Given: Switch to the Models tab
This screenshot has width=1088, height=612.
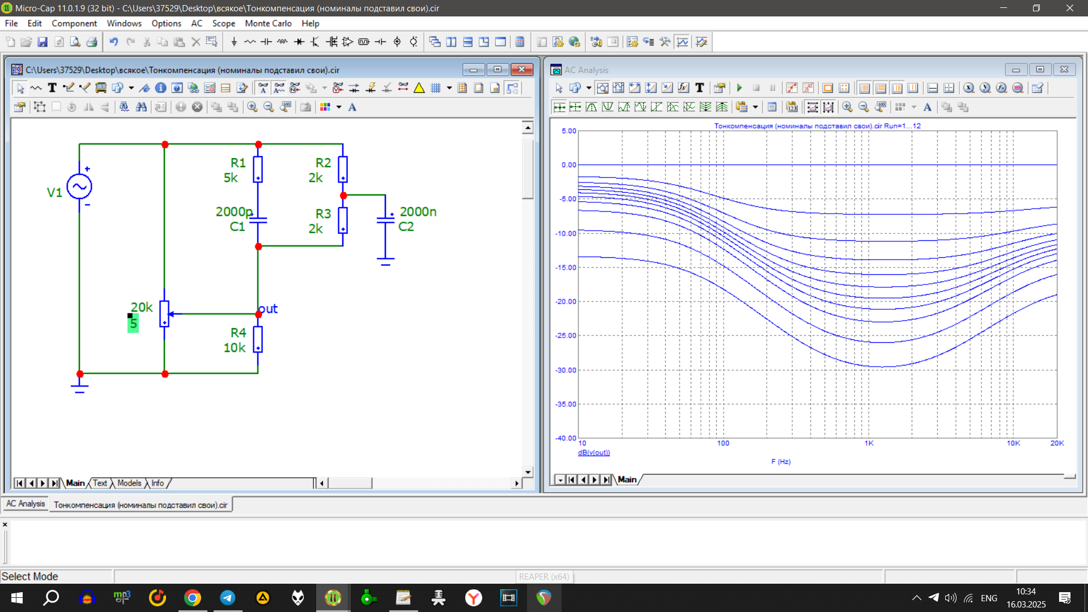Looking at the screenshot, I should 129,483.
